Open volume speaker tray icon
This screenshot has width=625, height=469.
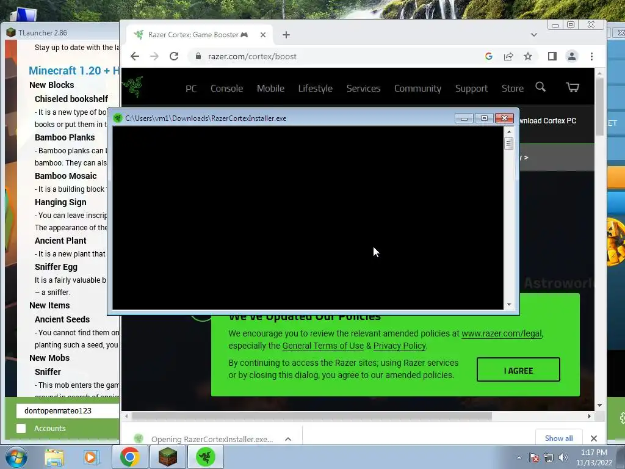[563, 457]
